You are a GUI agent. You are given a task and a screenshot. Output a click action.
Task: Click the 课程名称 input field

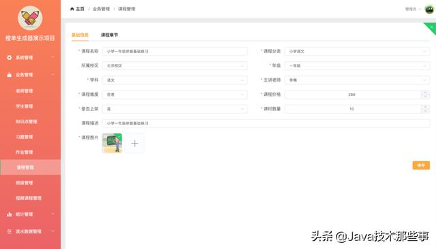click(175, 51)
